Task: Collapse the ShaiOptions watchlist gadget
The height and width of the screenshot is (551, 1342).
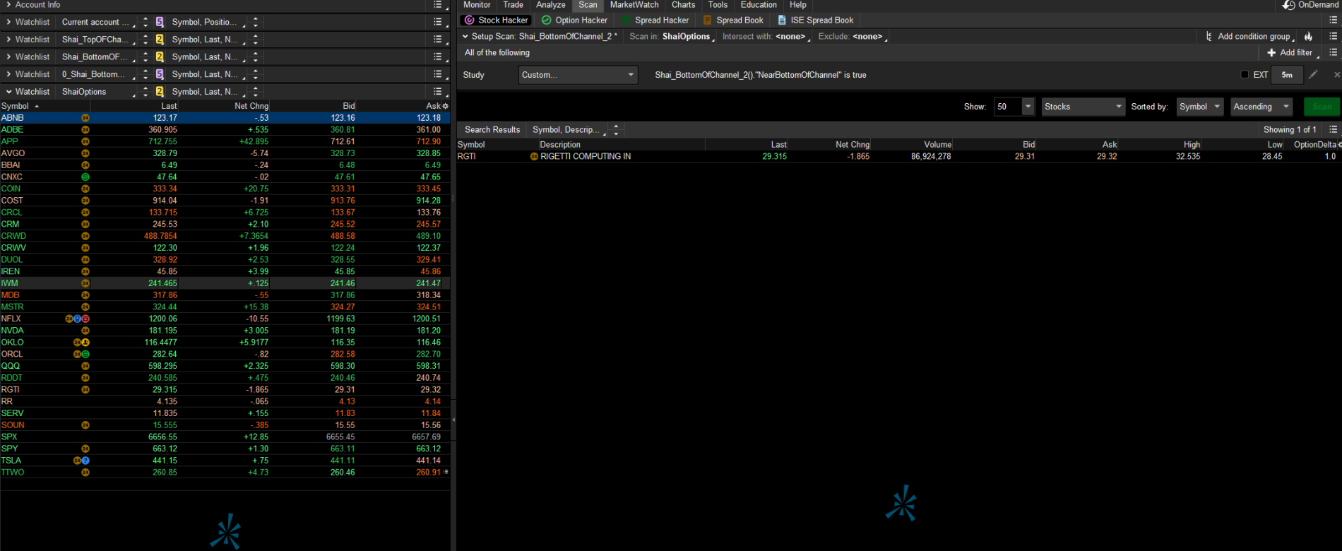Action: [x=8, y=92]
